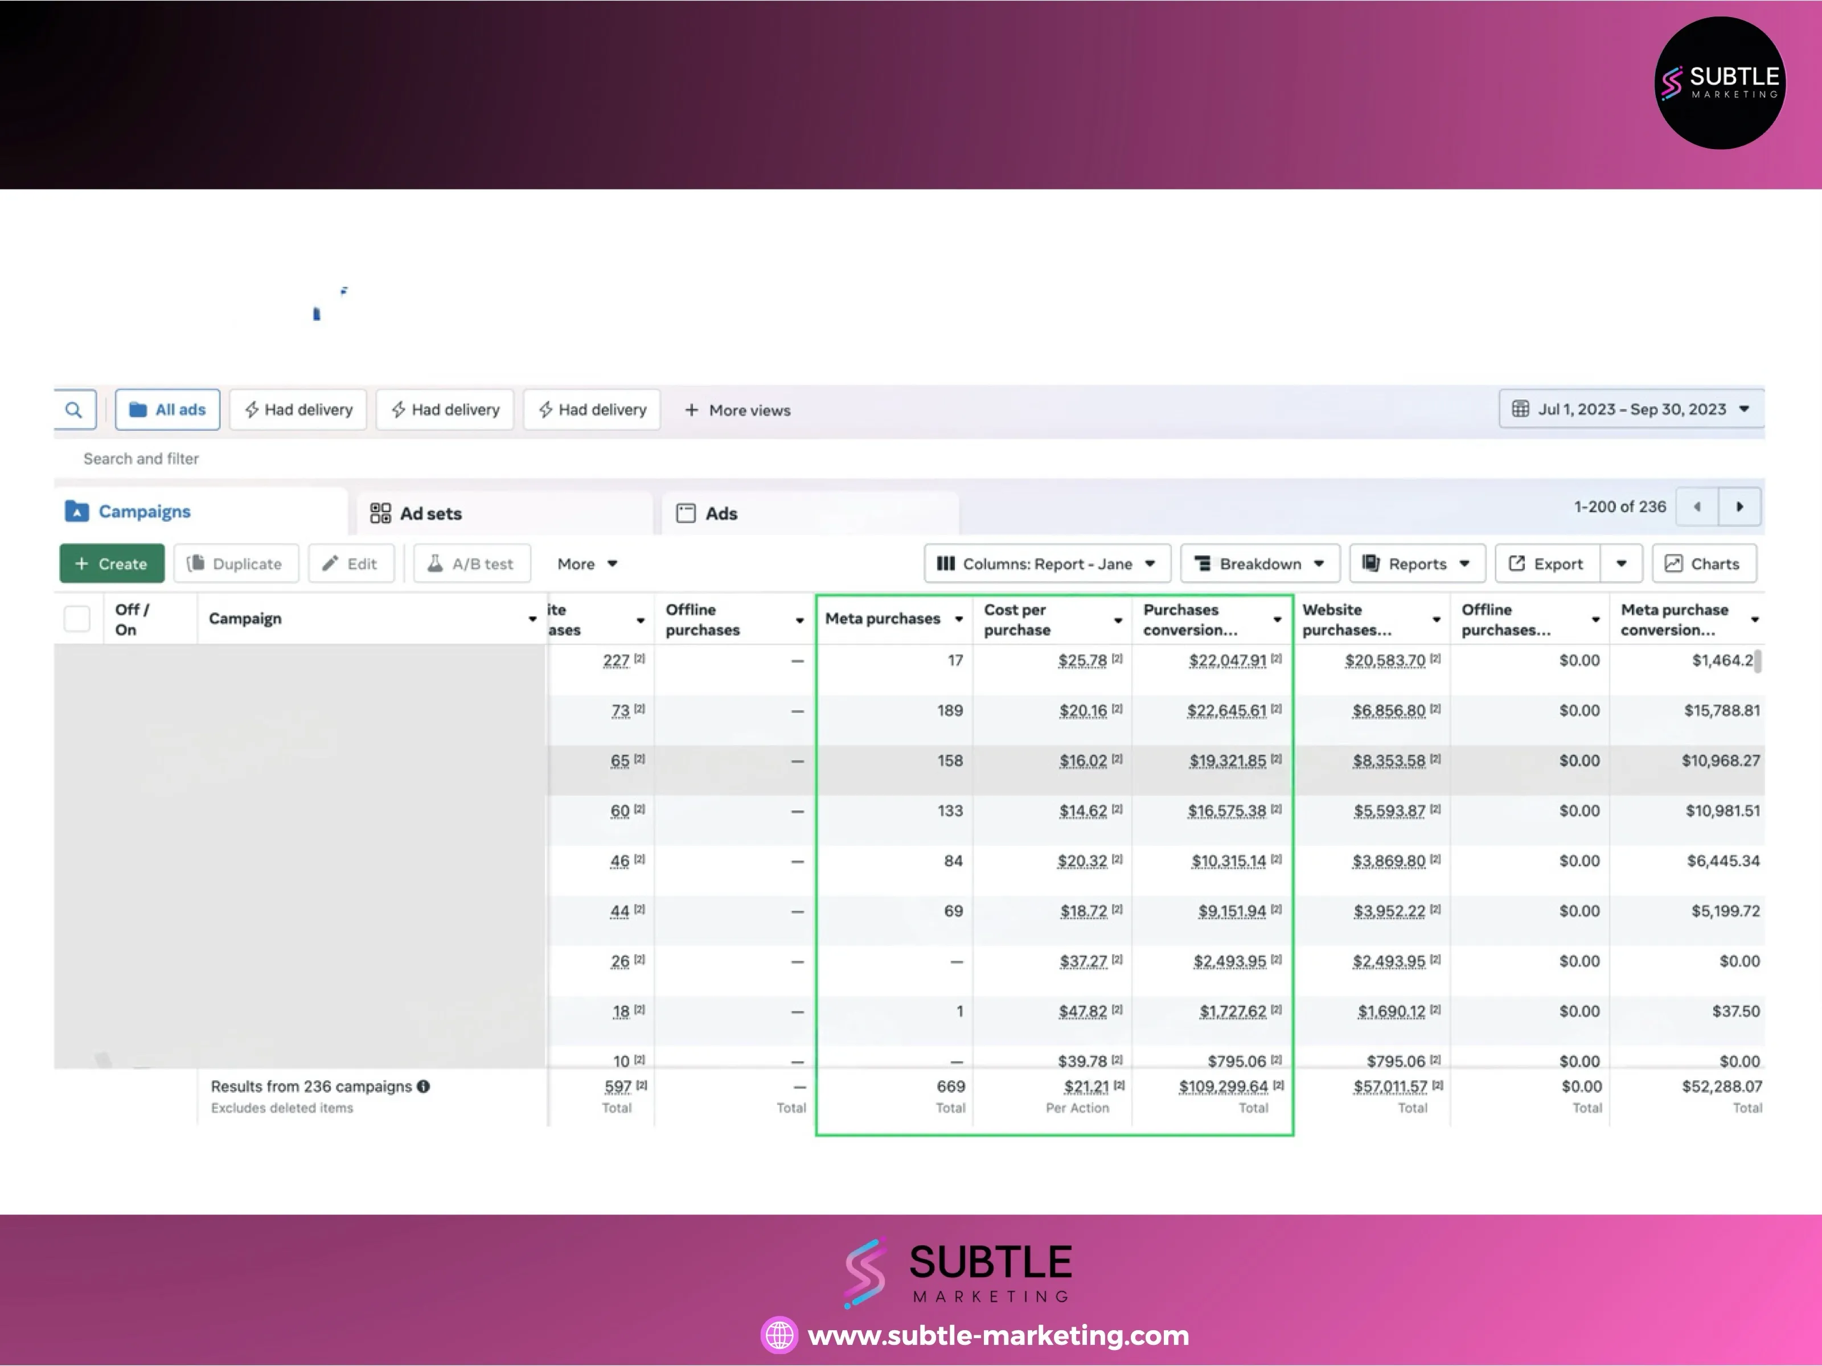Click the search magnifier icon
The height and width of the screenshot is (1366, 1822).
click(73, 409)
